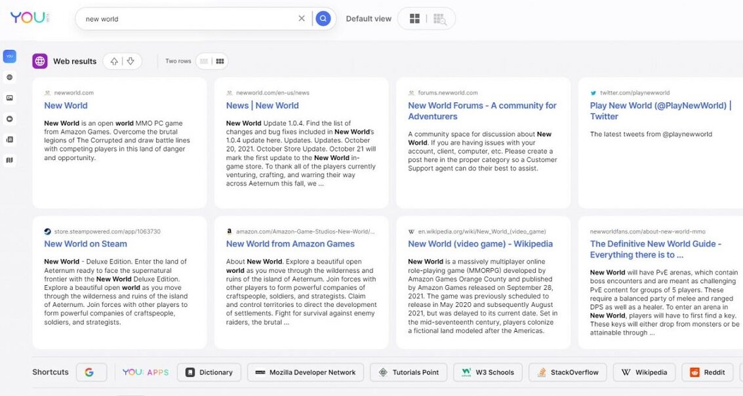Open the images sidebar icon
743x396 pixels.
coord(9,98)
